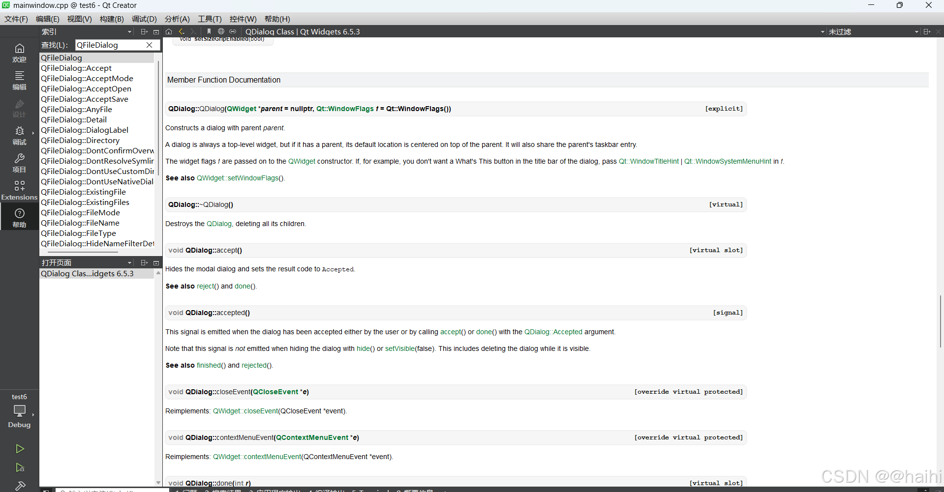The width and height of the screenshot is (944, 492).
Task: Follow the QDialog::Accepted link
Action: click(553, 332)
